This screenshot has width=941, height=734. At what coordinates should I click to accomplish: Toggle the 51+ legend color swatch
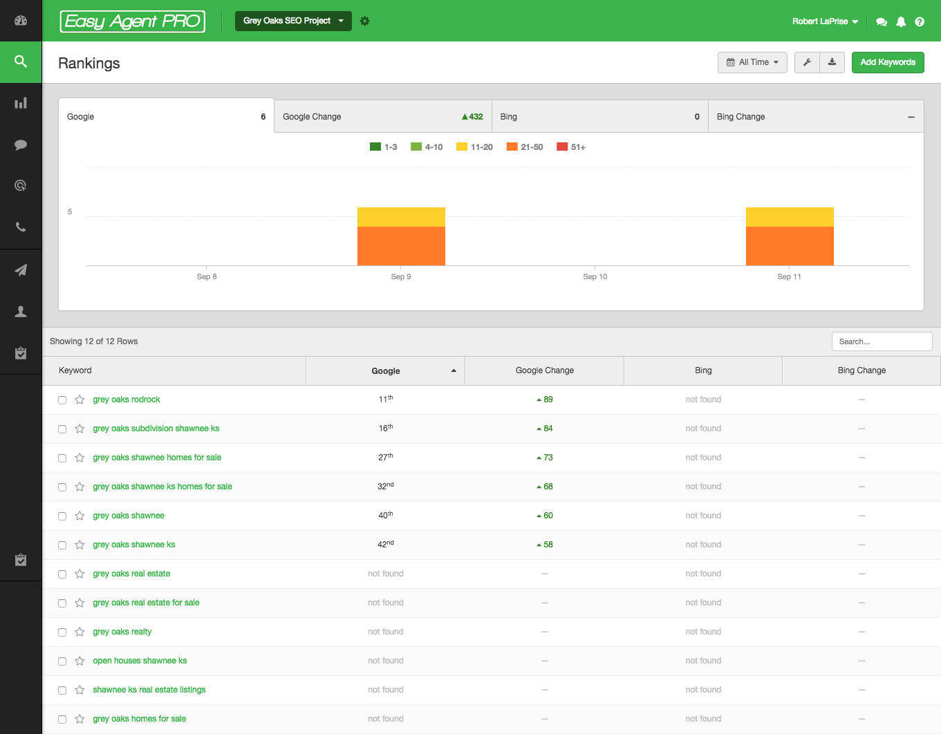pyautogui.click(x=562, y=147)
